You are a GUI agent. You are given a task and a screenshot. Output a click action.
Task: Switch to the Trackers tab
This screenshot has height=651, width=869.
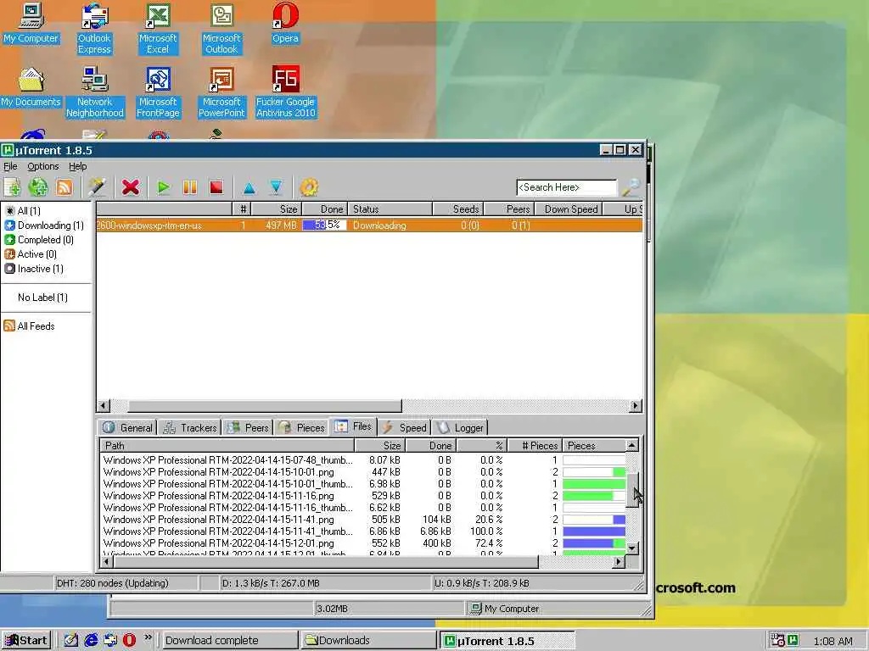pyautogui.click(x=190, y=427)
